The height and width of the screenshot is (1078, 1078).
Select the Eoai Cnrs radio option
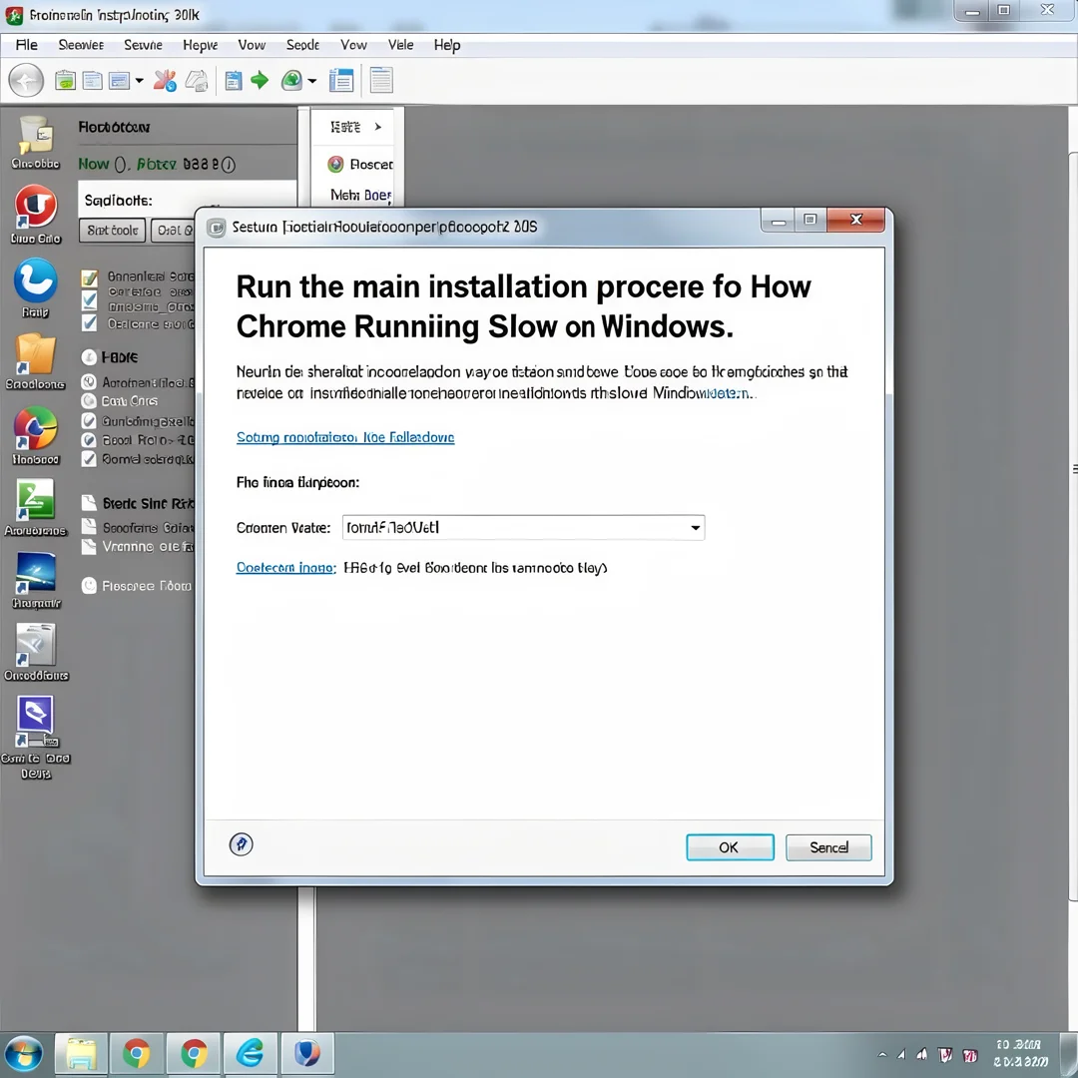click(89, 401)
